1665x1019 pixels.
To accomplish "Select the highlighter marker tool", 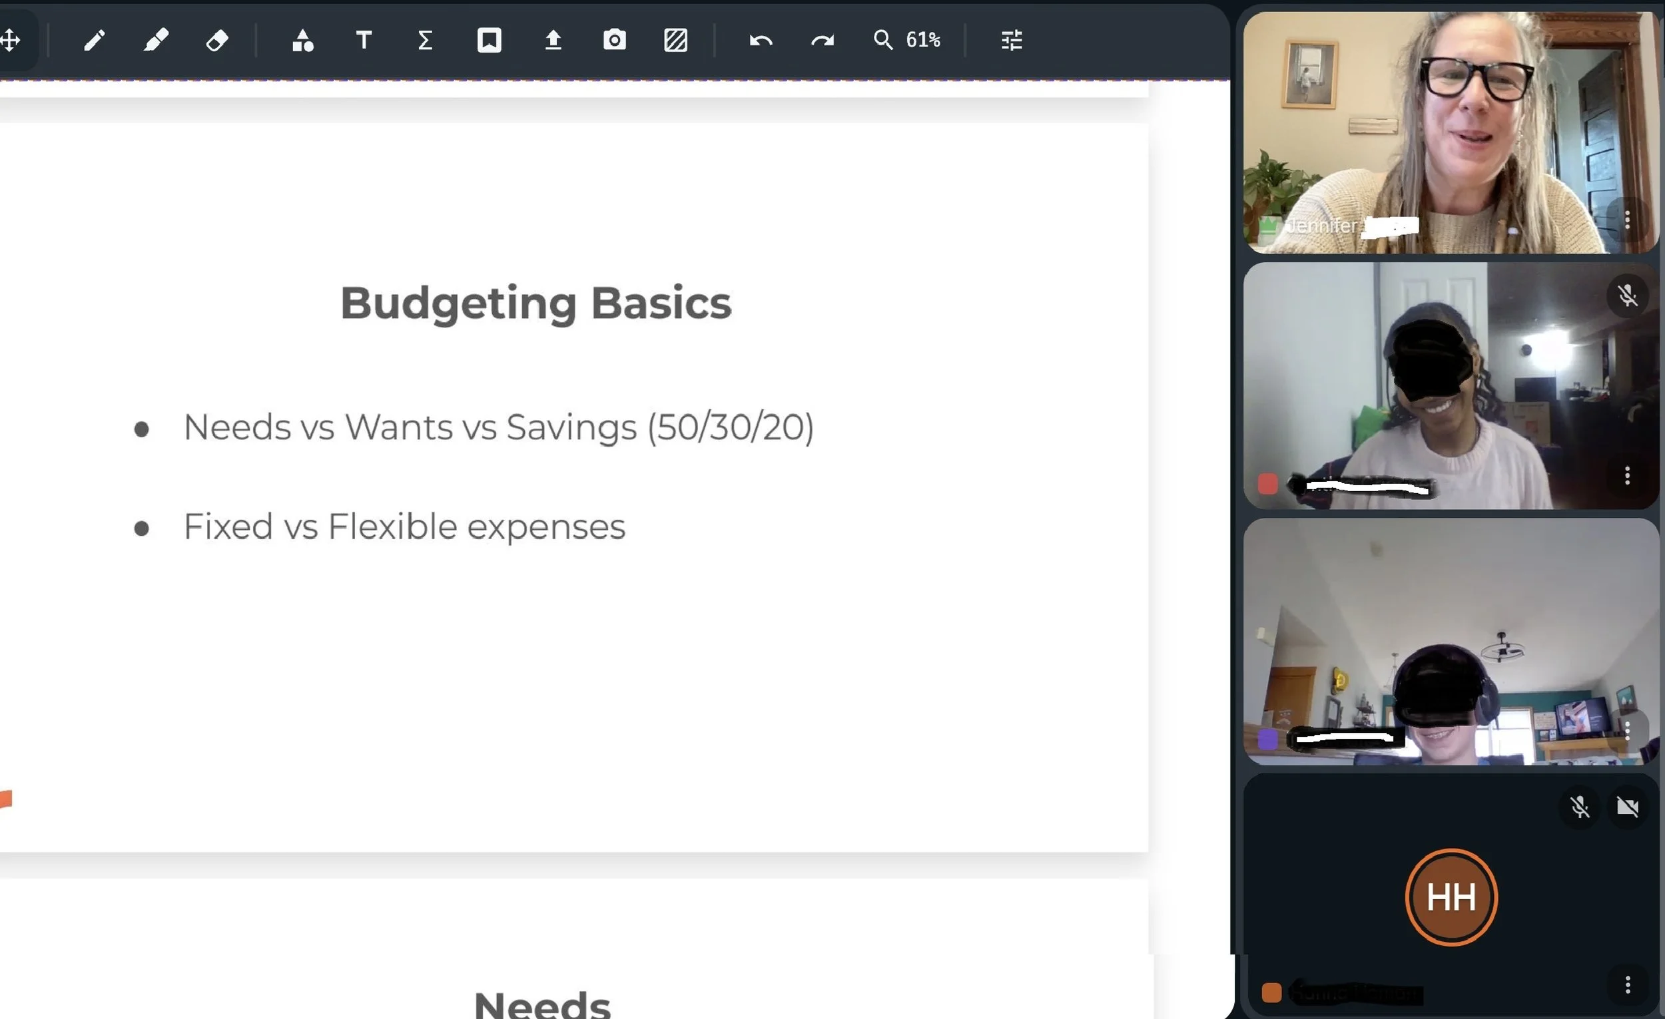I will click(156, 41).
